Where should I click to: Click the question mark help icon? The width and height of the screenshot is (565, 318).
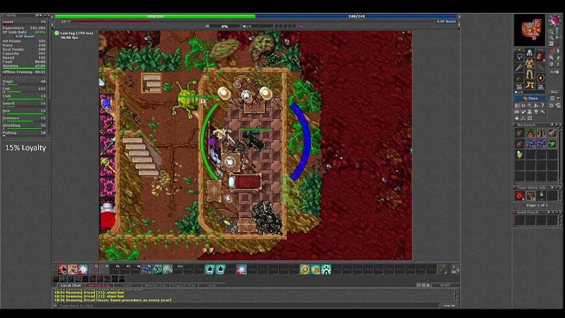pyautogui.click(x=542, y=105)
